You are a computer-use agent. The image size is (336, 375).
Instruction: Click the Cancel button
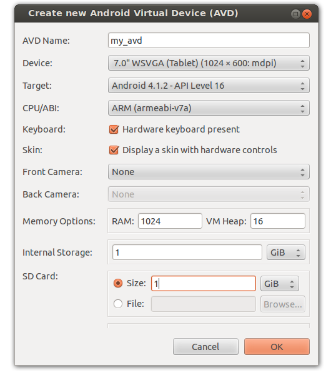coord(205,346)
